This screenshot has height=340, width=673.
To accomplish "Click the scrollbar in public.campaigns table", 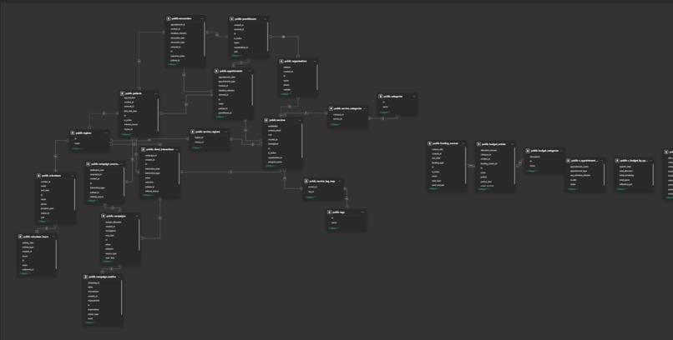I will (x=139, y=235).
